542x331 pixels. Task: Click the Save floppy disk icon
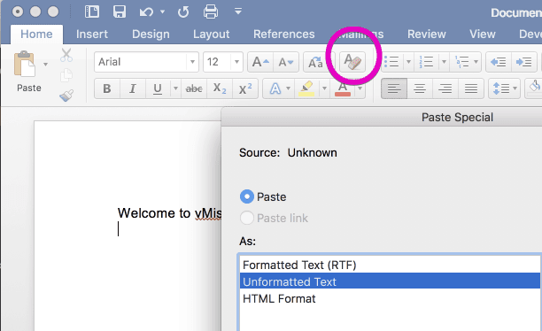tap(120, 12)
